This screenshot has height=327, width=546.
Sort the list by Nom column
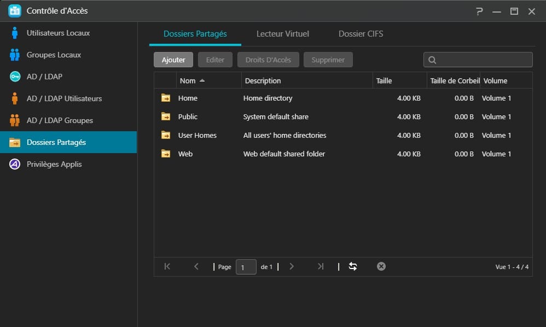[x=188, y=80]
